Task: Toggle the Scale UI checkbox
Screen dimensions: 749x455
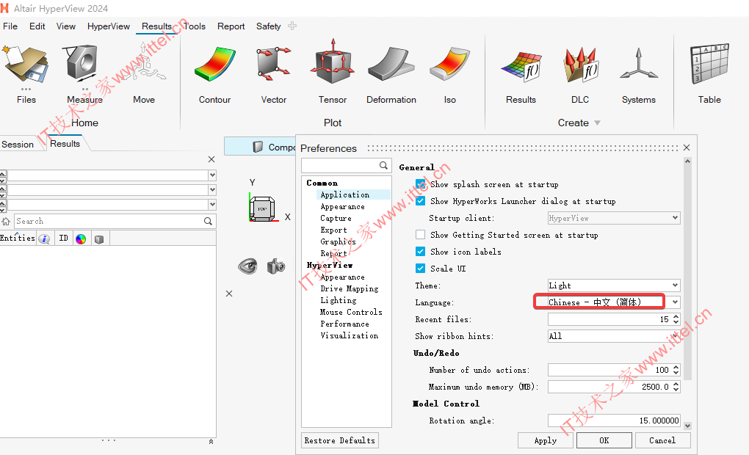Action: [x=420, y=269]
